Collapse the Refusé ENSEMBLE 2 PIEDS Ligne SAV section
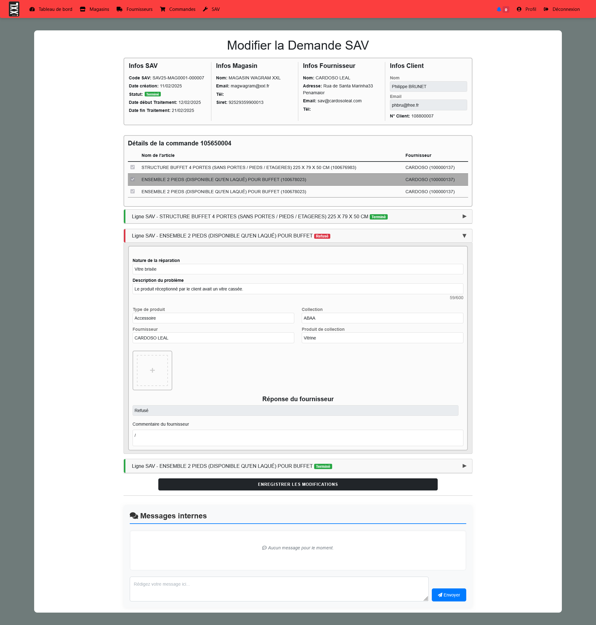Image resolution: width=596 pixels, height=625 pixels. coord(464,236)
